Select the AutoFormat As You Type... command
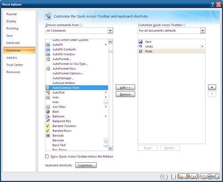Screen dimensions: 223x182 point(77,64)
